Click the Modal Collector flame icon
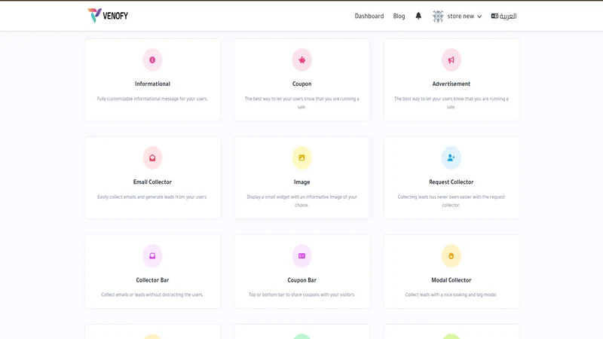The image size is (603, 339). click(x=451, y=256)
